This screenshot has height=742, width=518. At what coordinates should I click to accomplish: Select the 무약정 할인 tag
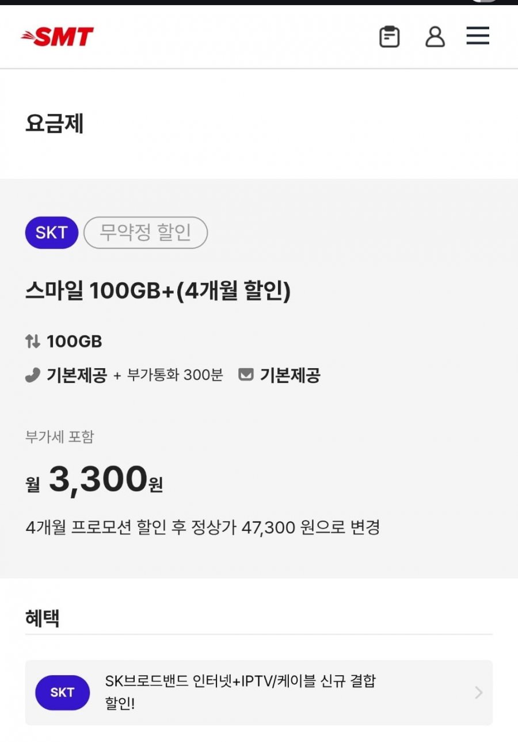(146, 233)
